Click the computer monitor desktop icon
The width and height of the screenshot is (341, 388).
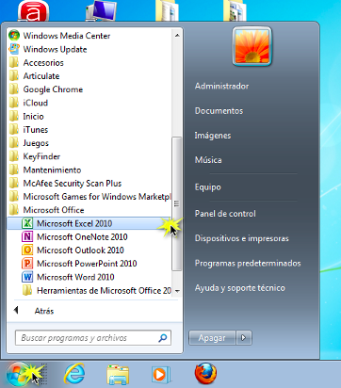point(101,10)
